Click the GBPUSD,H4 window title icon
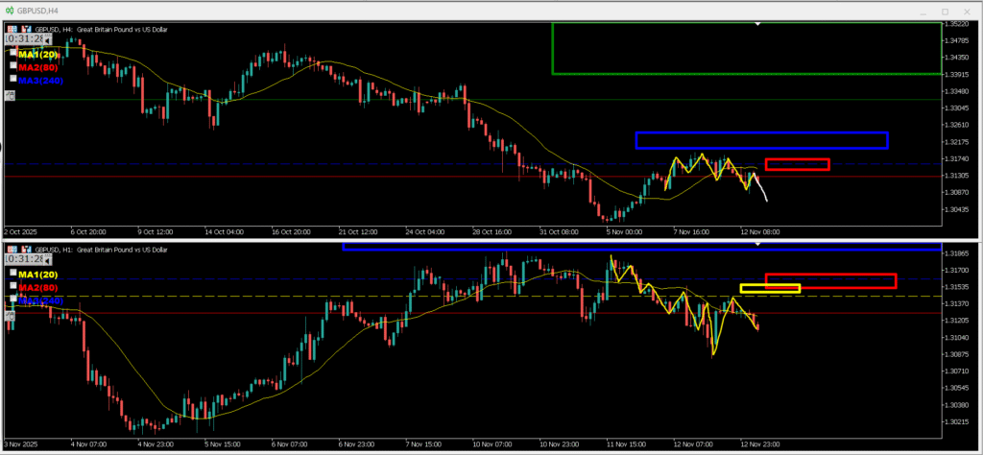The width and height of the screenshot is (983, 455). 9,10
